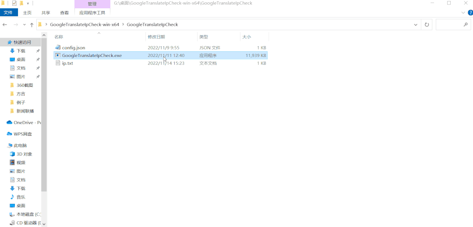Click the 2022/11/9 9:55 date cell
Screen dimensions: 473x227
pos(163,48)
